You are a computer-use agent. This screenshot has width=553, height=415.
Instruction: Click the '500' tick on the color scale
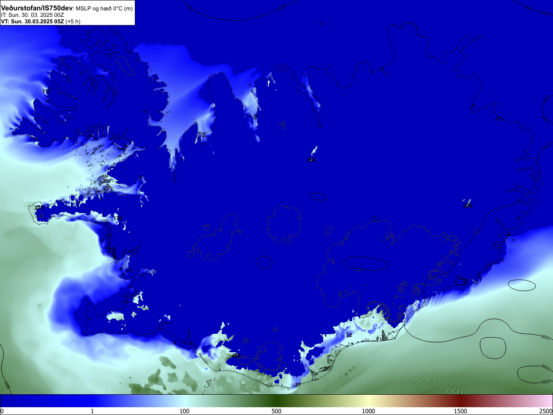tap(276, 411)
